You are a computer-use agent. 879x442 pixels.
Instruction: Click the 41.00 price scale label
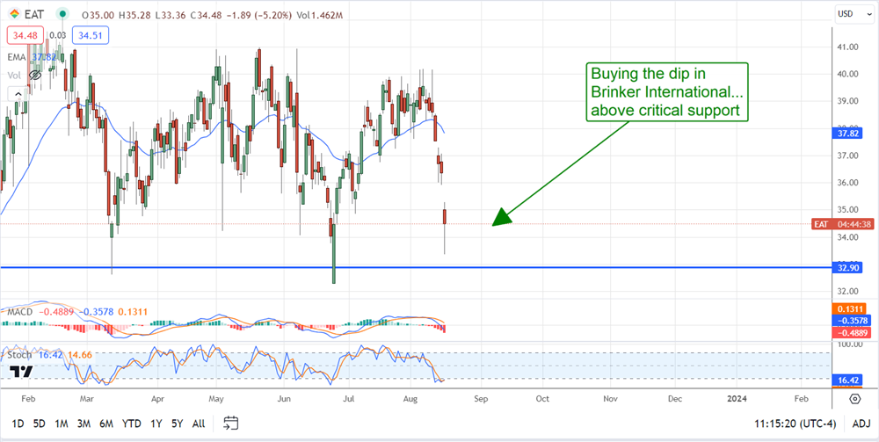[847, 47]
